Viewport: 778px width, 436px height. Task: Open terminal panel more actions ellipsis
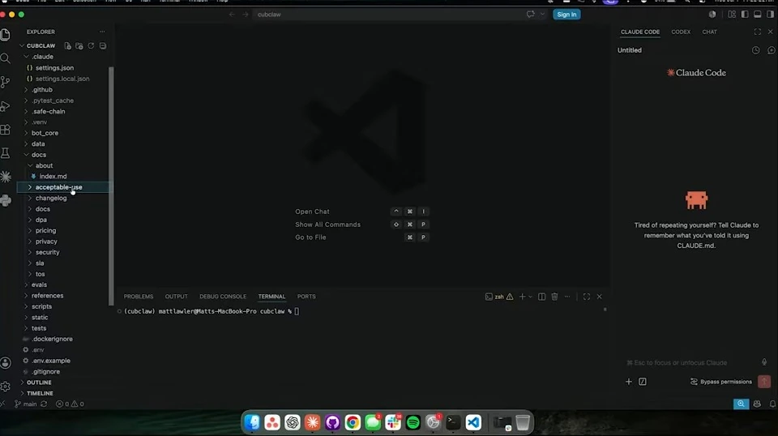[567, 297]
